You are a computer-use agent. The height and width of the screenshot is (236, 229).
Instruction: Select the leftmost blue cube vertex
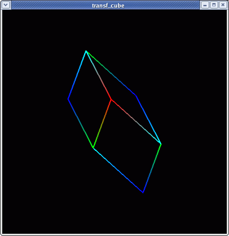(68, 99)
